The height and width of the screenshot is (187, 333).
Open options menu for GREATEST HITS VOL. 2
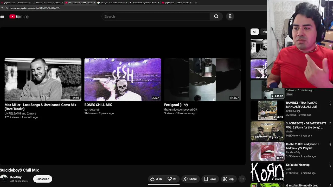point(330,124)
